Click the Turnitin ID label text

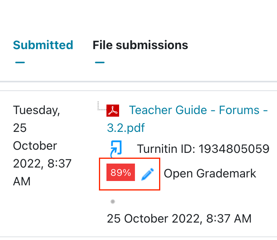pyautogui.click(x=166, y=149)
